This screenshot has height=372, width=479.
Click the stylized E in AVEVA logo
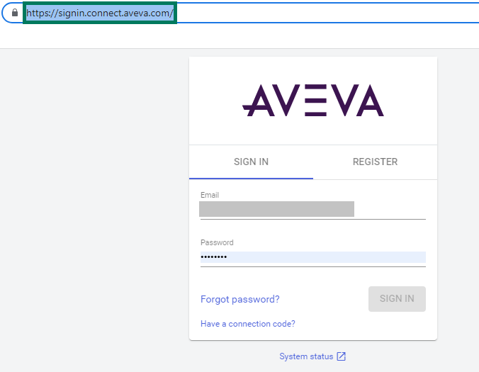coord(312,101)
